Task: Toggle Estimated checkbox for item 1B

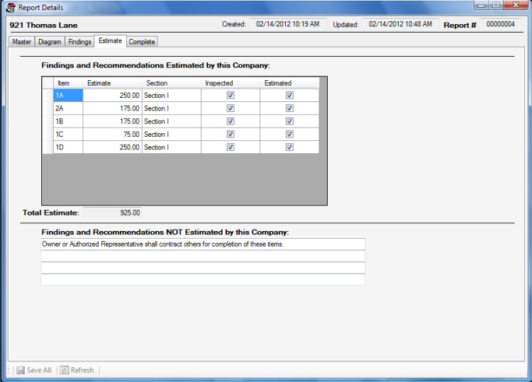Action: coord(289,121)
